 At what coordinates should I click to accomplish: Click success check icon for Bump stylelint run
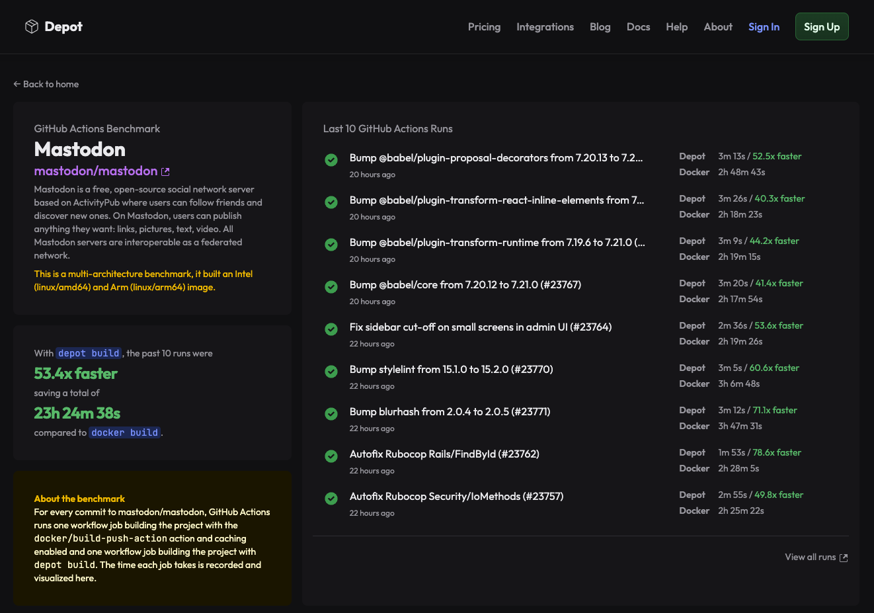tap(331, 372)
